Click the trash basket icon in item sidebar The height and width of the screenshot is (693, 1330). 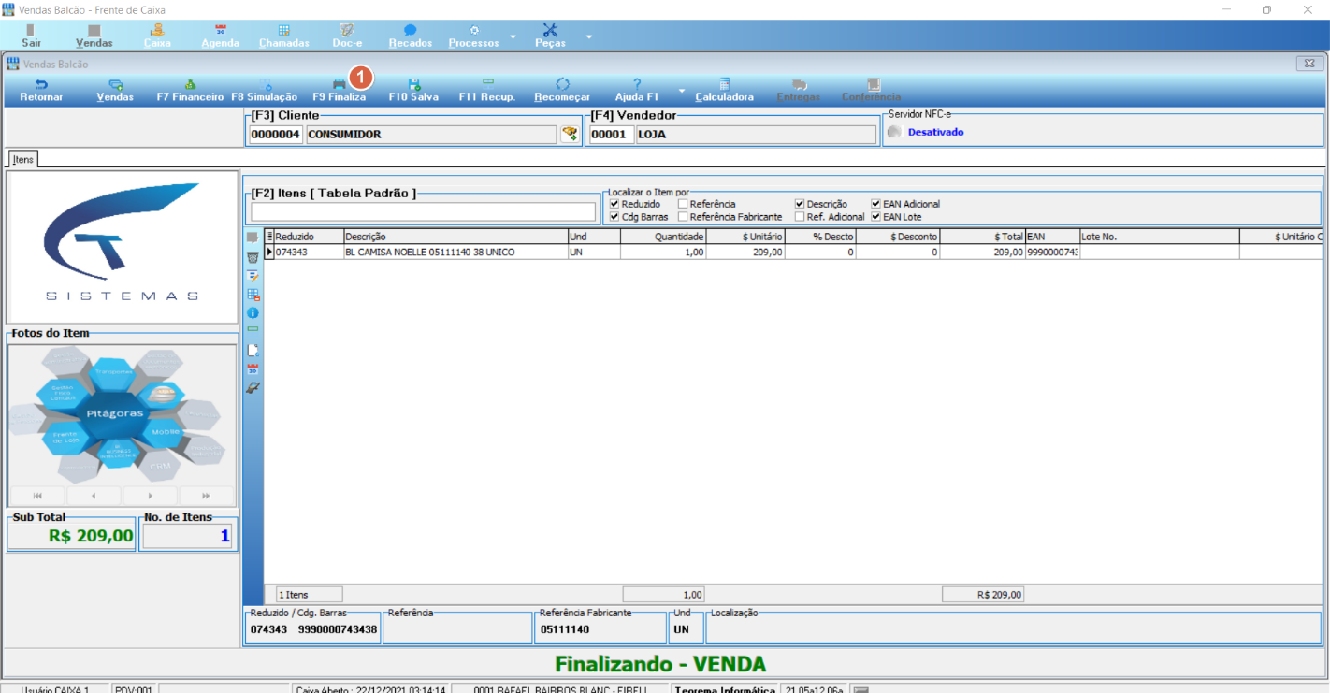pos(253,256)
